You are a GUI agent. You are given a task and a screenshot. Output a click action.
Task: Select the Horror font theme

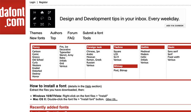coord(36,77)
